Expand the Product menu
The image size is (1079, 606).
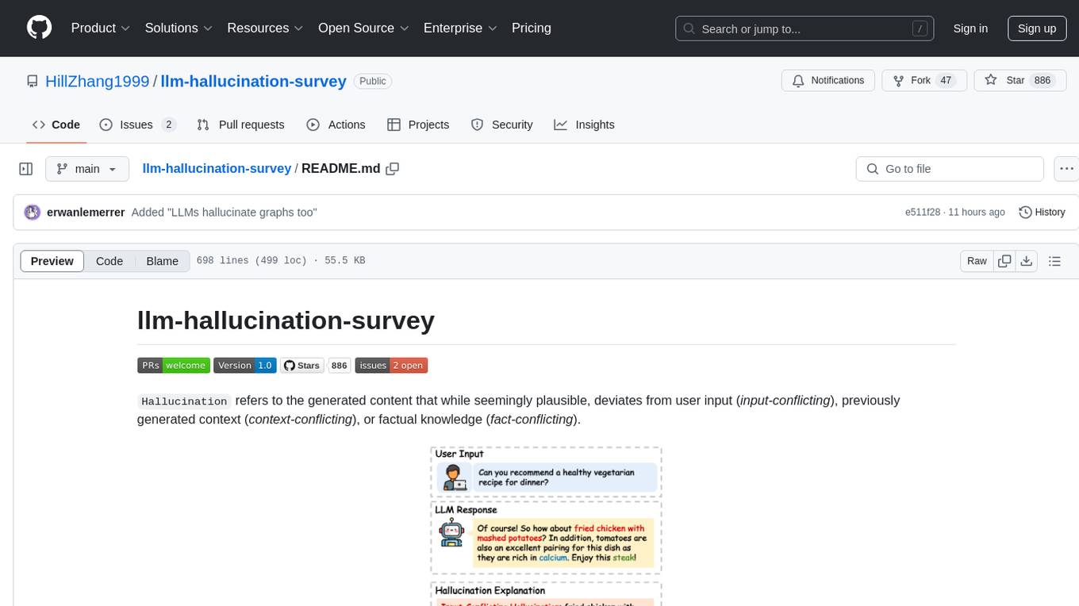[x=100, y=28]
